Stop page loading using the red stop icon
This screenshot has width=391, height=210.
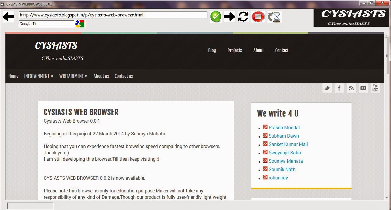(x=258, y=16)
